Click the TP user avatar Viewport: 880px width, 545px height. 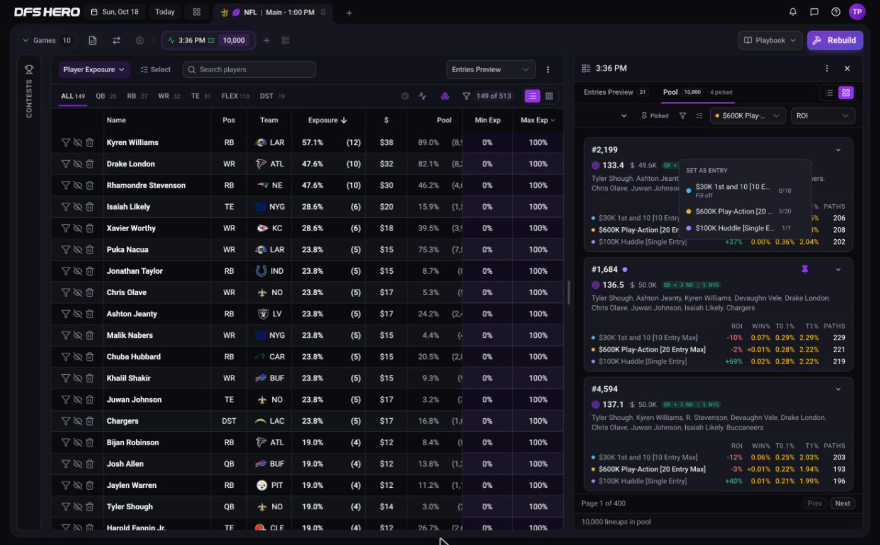coord(857,12)
